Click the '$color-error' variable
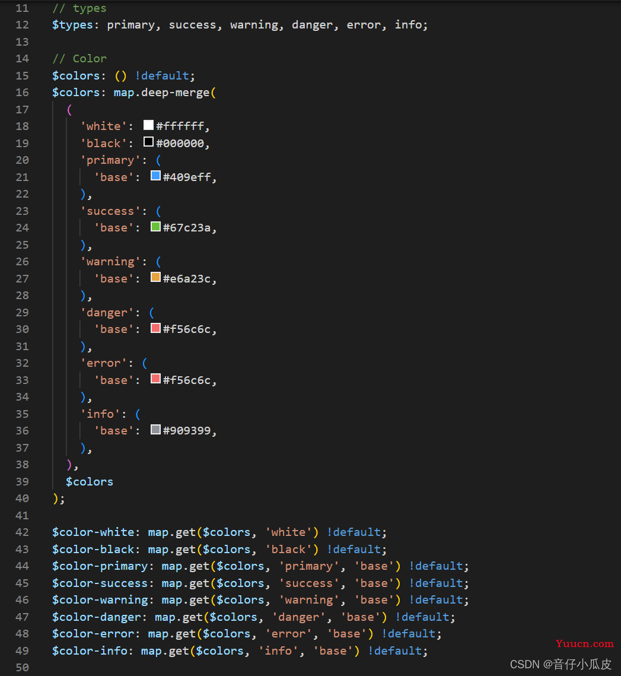Screen dimensions: 621x676 click(93, 634)
